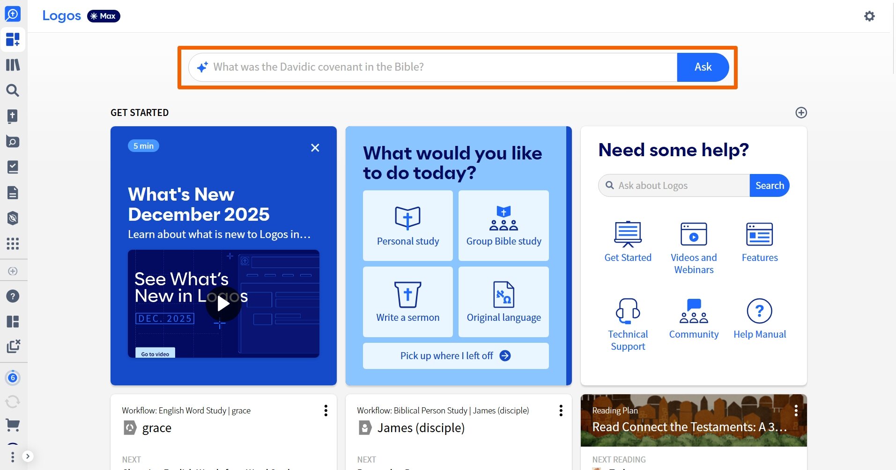Select the Group Bible study tile
This screenshot has width=896, height=470.
click(x=504, y=225)
